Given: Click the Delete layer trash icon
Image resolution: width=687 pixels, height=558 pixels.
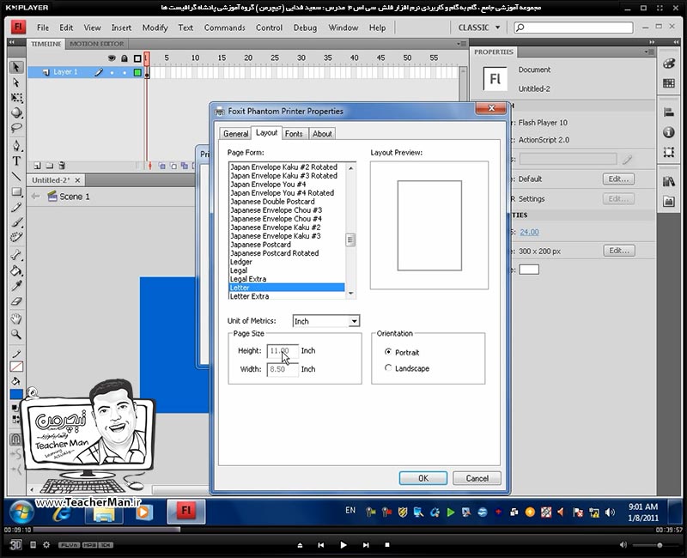Looking at the screenshot, I should [x=62, y=166].
